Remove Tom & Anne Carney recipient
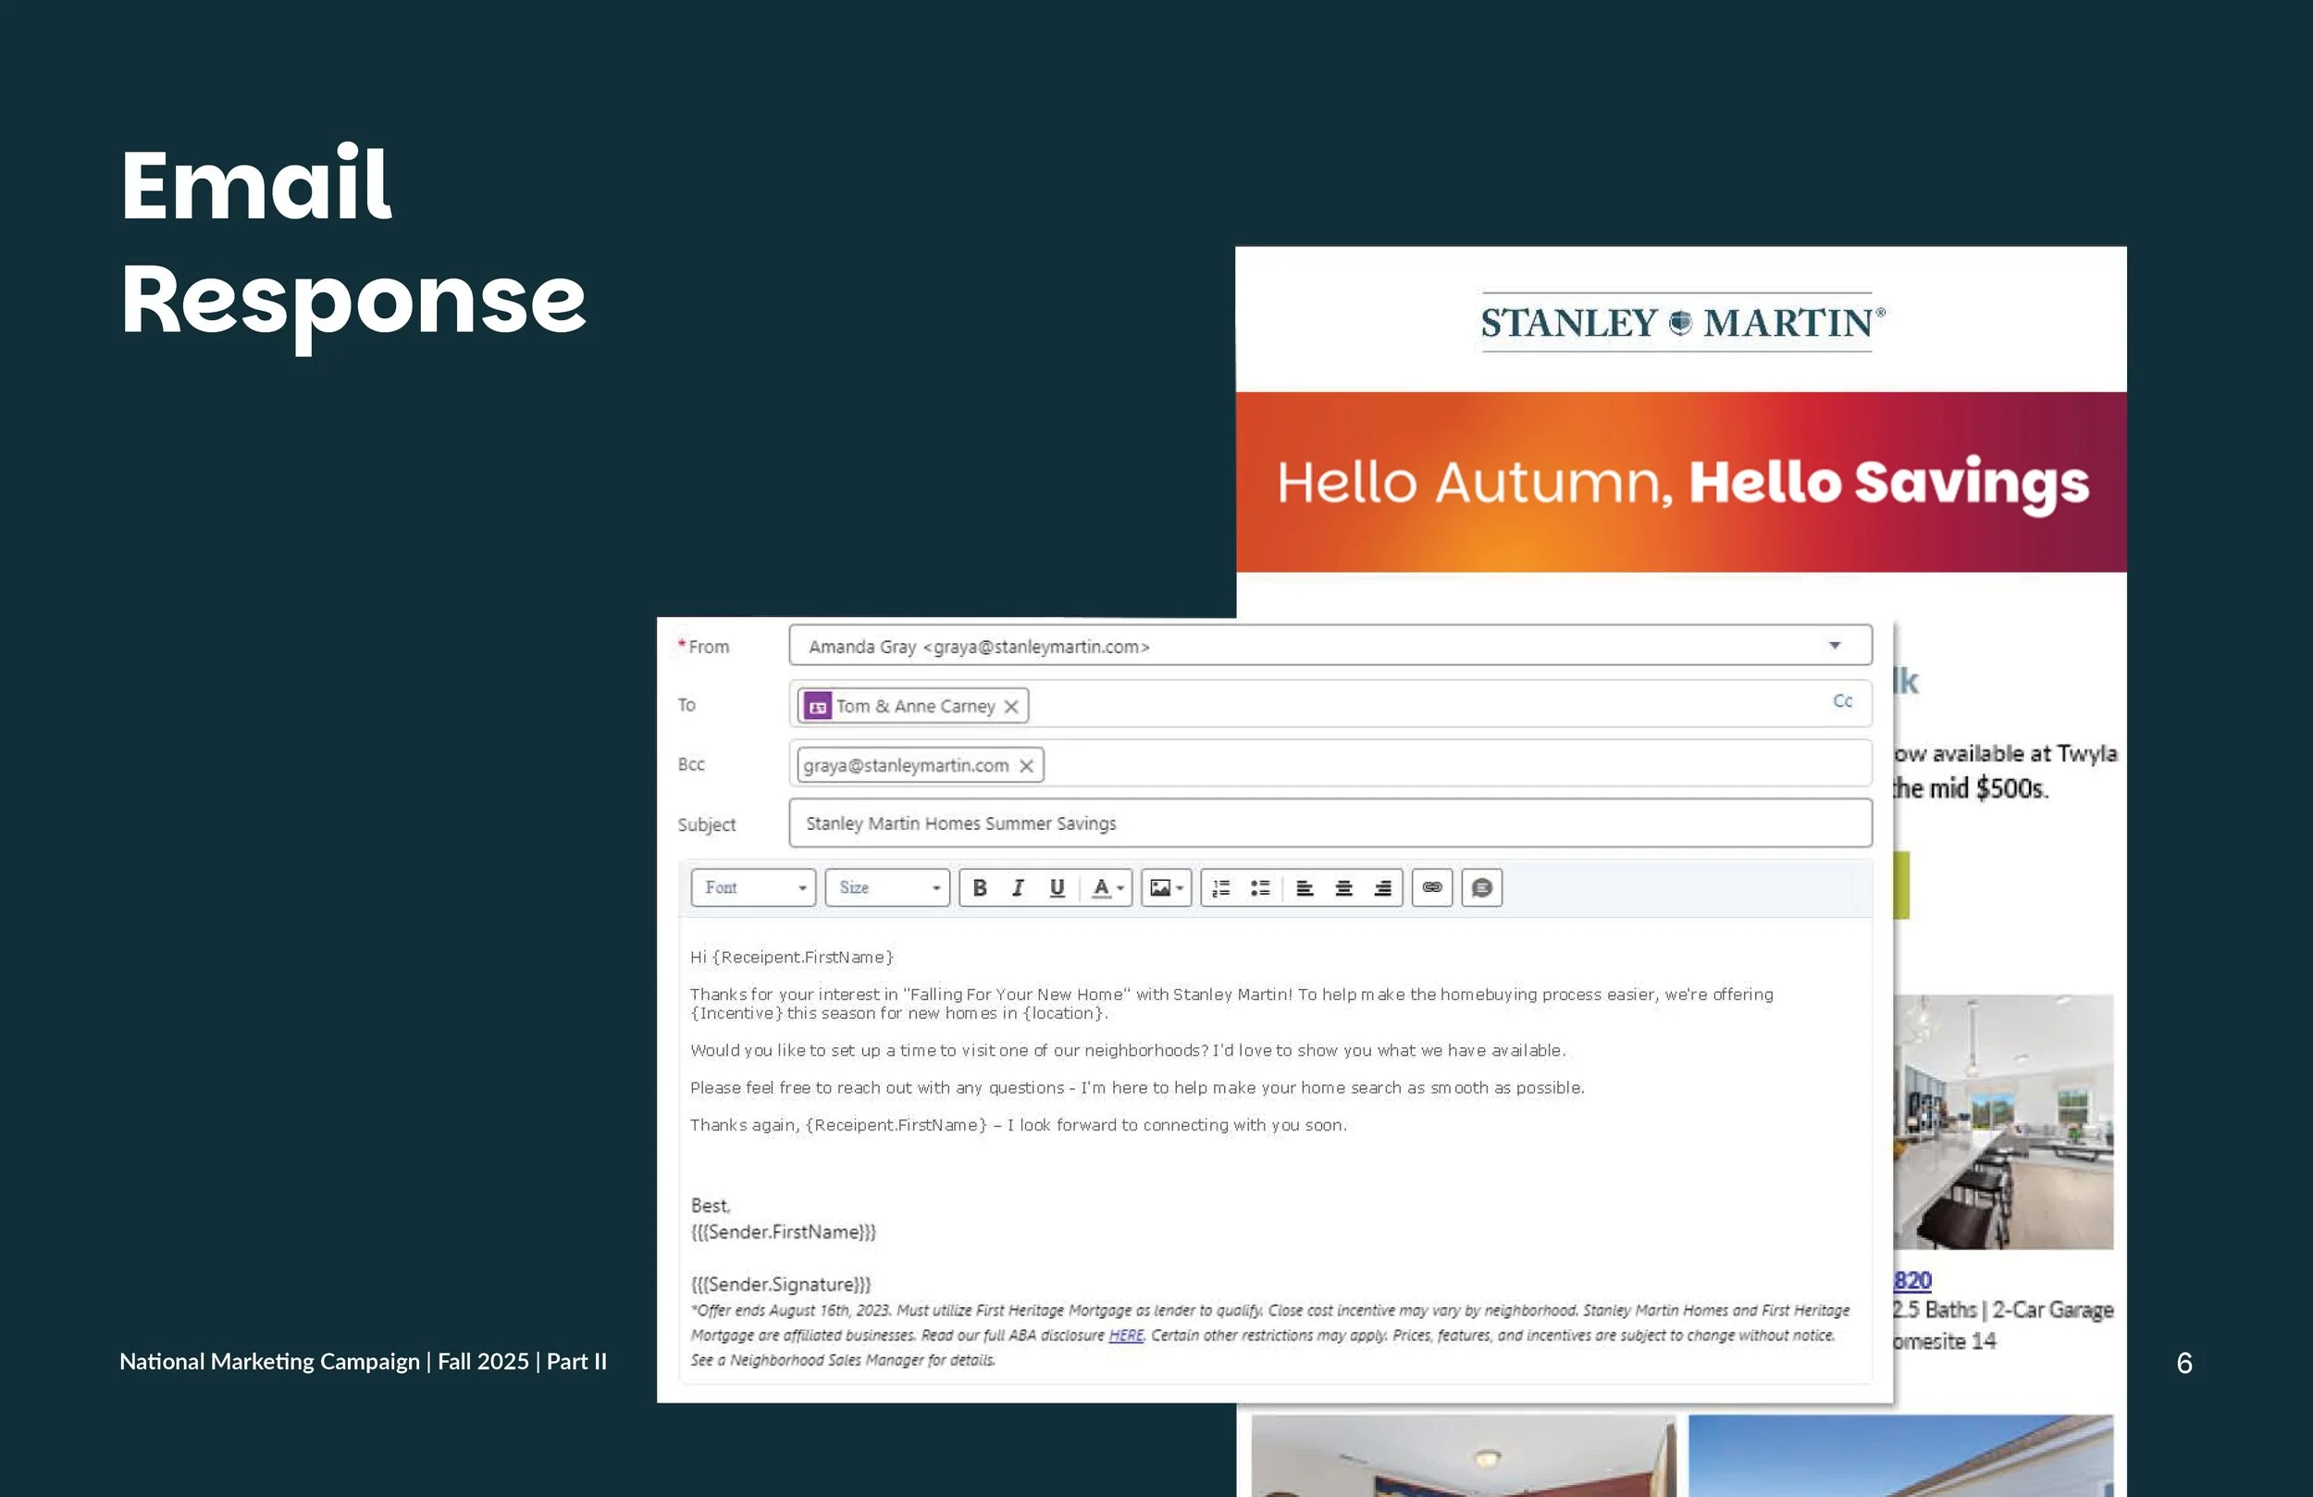2313x1497 pixels. pos(1010,707)
